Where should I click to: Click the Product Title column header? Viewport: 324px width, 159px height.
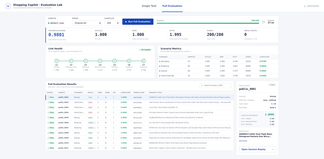pos(156,93)
